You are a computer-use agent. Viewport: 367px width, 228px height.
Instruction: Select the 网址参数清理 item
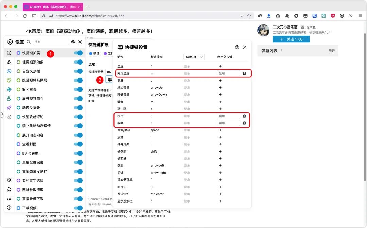pos(33,190)
